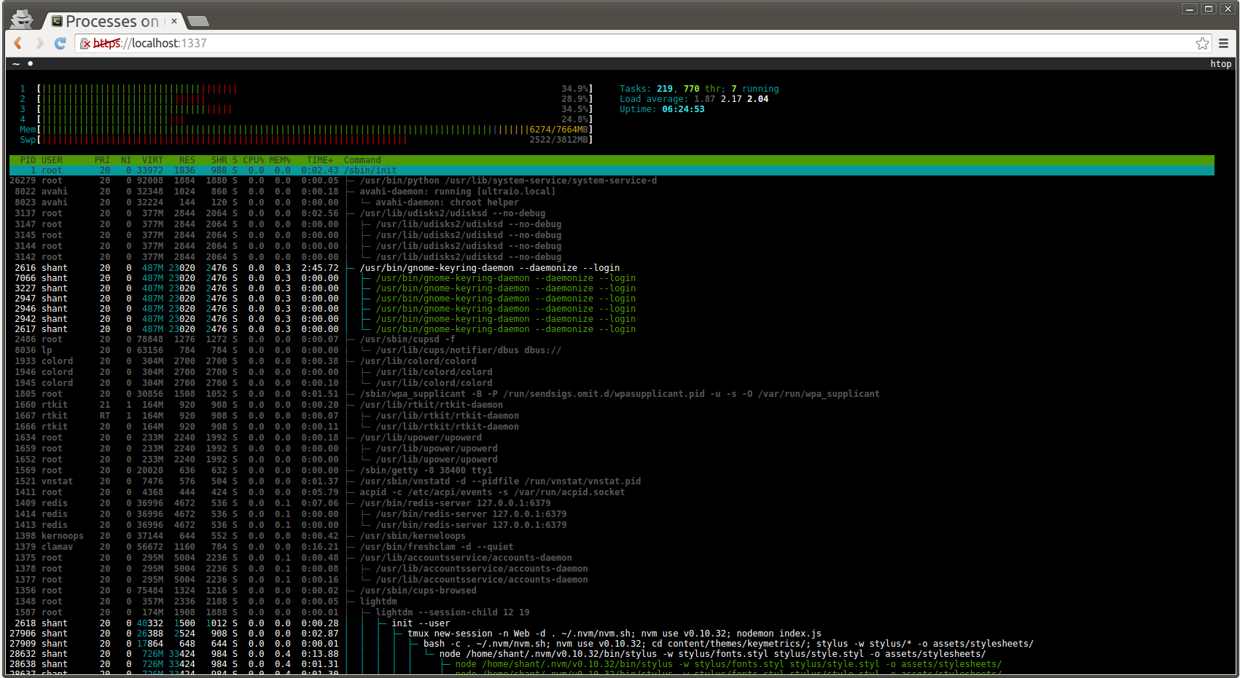The height and width of the screenshot is (678, 1240).
Task: Select the bash -c nvm.sh process row
Action: pos(612,644)
